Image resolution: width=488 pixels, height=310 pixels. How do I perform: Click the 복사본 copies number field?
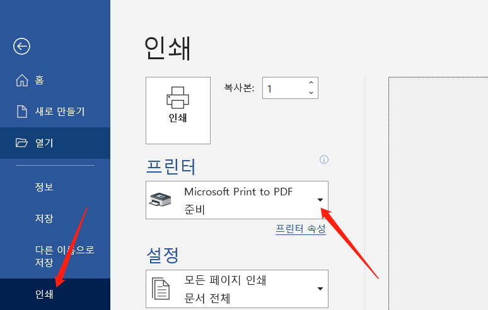point(284,88)
